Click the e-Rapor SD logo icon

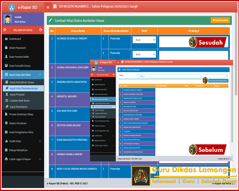click(12, 8)
